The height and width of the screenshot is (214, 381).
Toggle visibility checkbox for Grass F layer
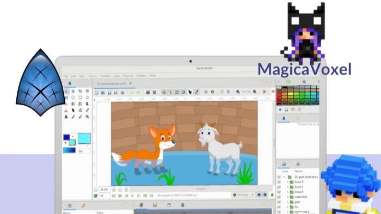tap(279, 192)
